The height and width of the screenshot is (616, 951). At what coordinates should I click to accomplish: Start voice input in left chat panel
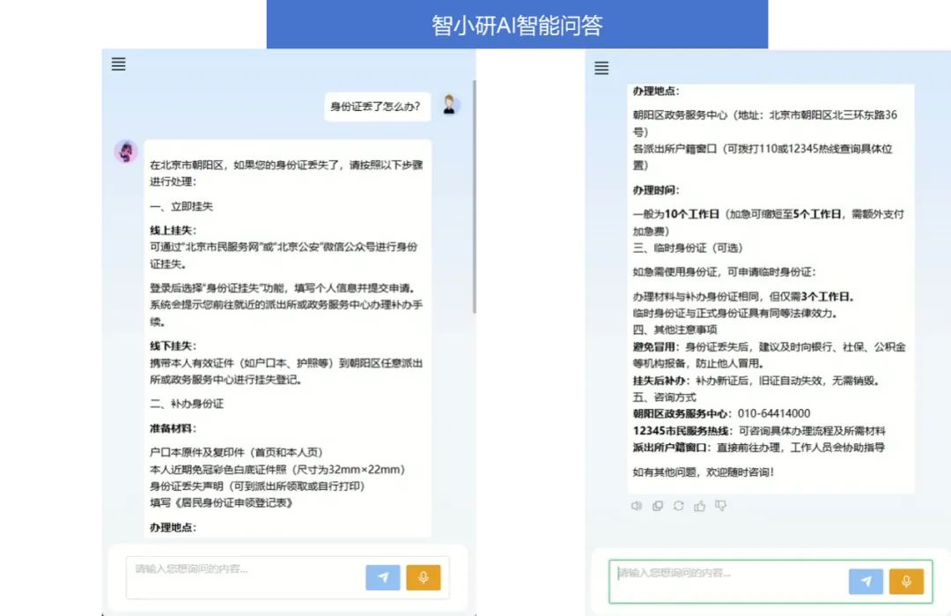click(x=423, y=577)
